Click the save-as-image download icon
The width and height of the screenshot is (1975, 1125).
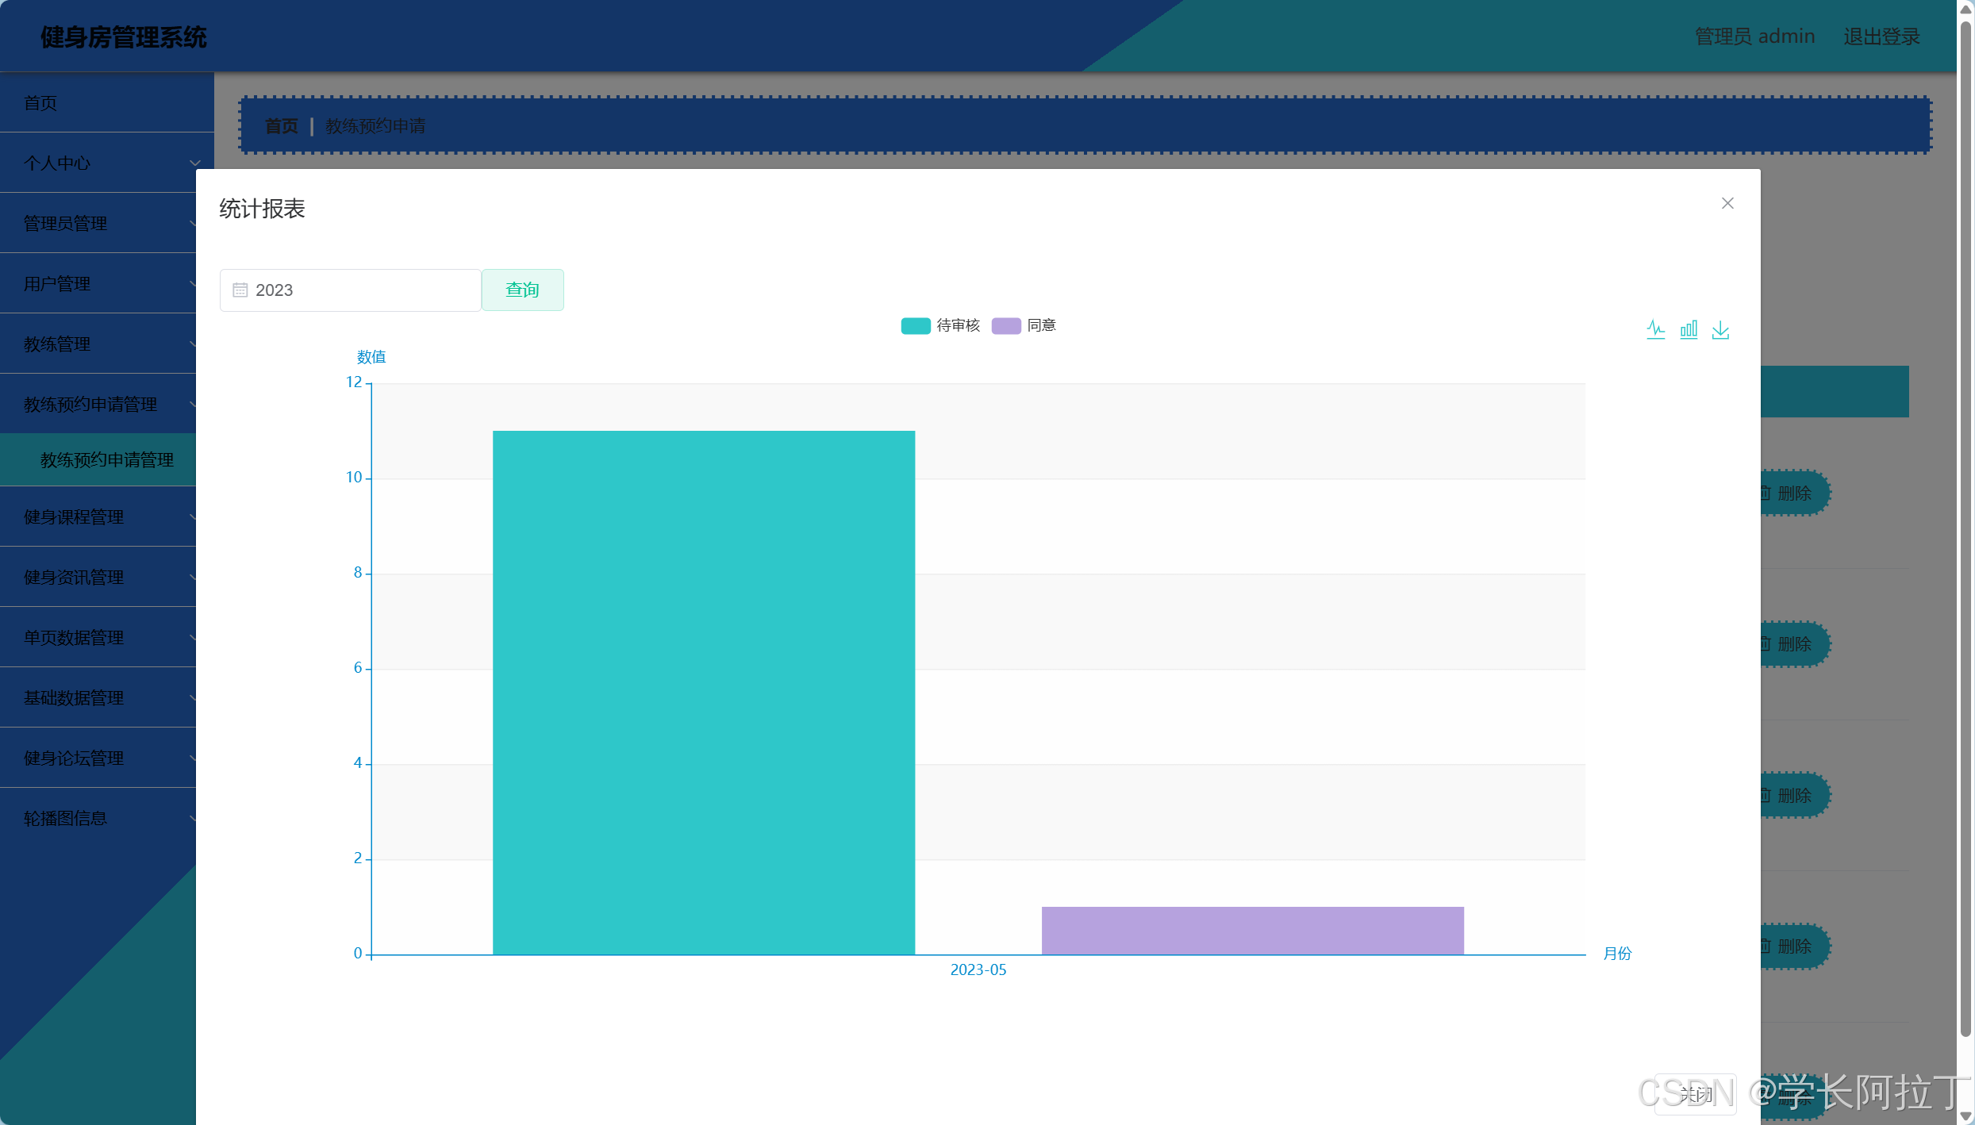1720,329
